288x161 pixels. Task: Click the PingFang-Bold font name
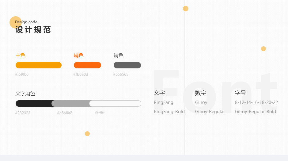169,112
